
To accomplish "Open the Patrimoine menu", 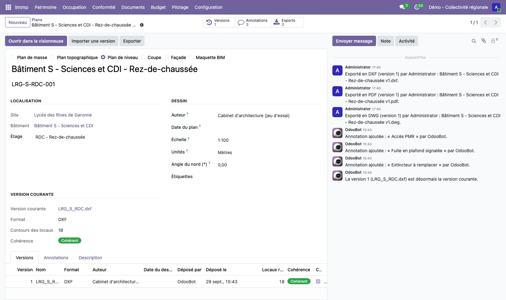I will (x=46, y=7).
